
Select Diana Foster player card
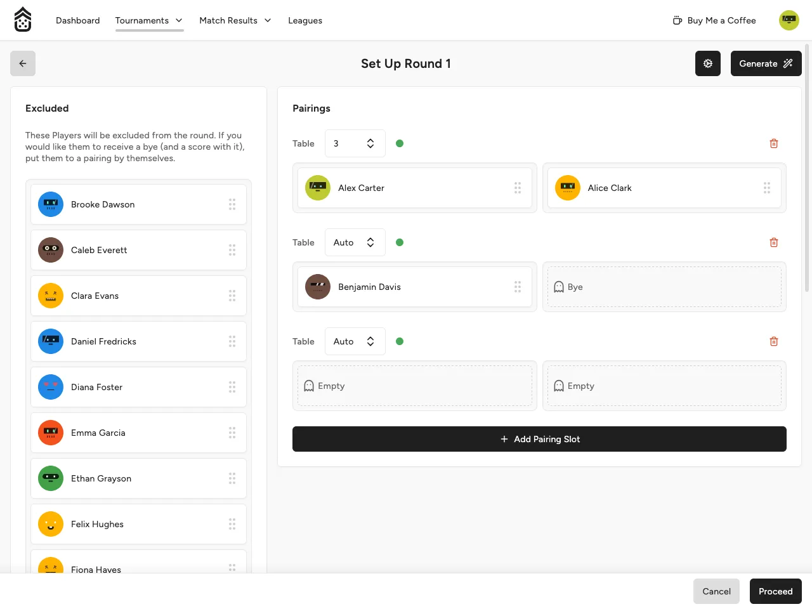[x=138, y=387]
